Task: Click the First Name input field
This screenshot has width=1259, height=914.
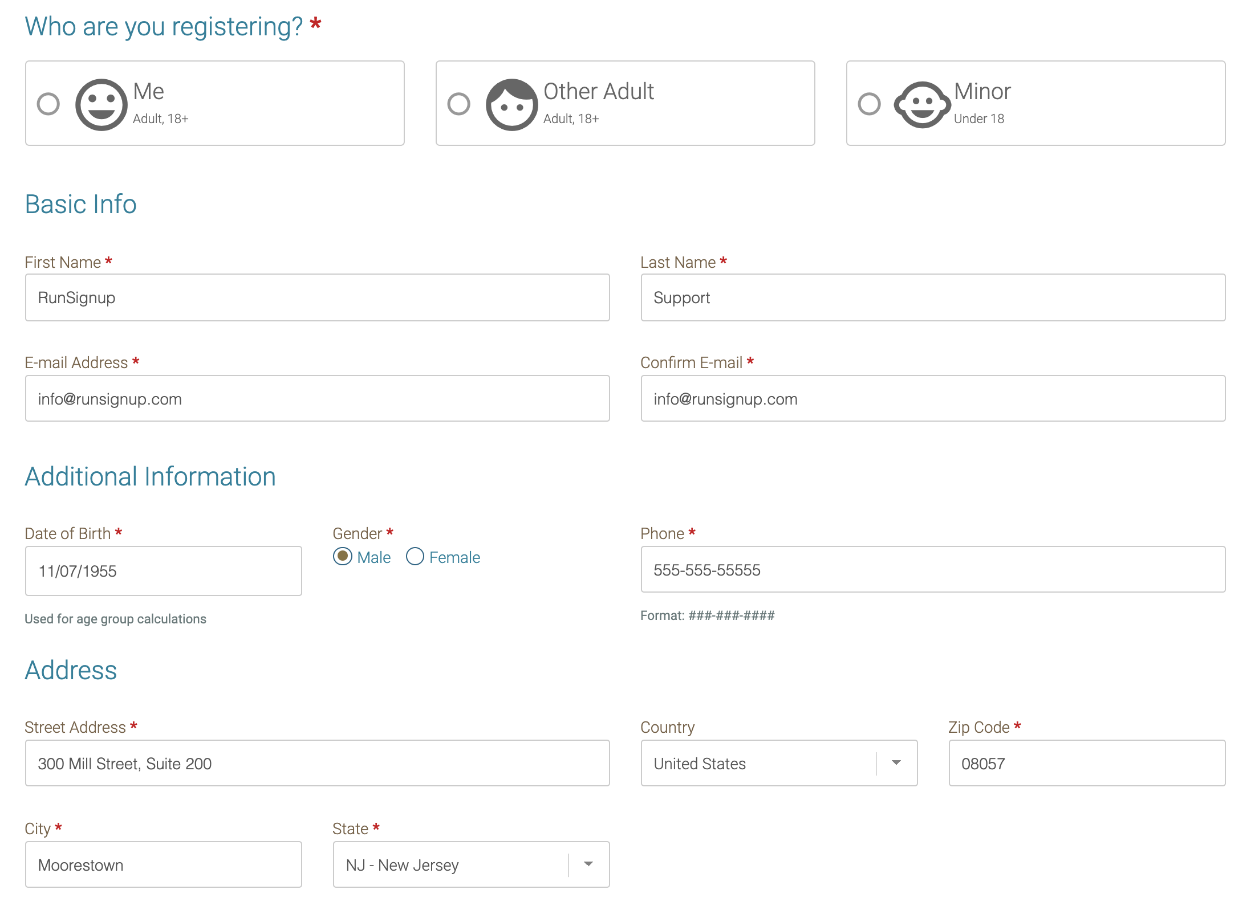Action: click(317, 297)
